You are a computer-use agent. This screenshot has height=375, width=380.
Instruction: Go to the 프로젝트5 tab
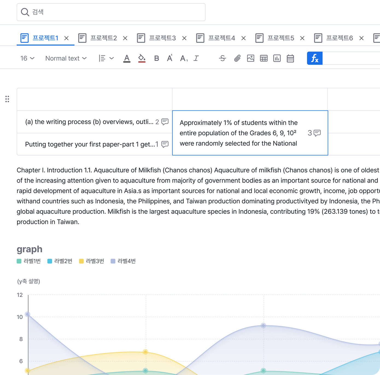click(274, 38)
